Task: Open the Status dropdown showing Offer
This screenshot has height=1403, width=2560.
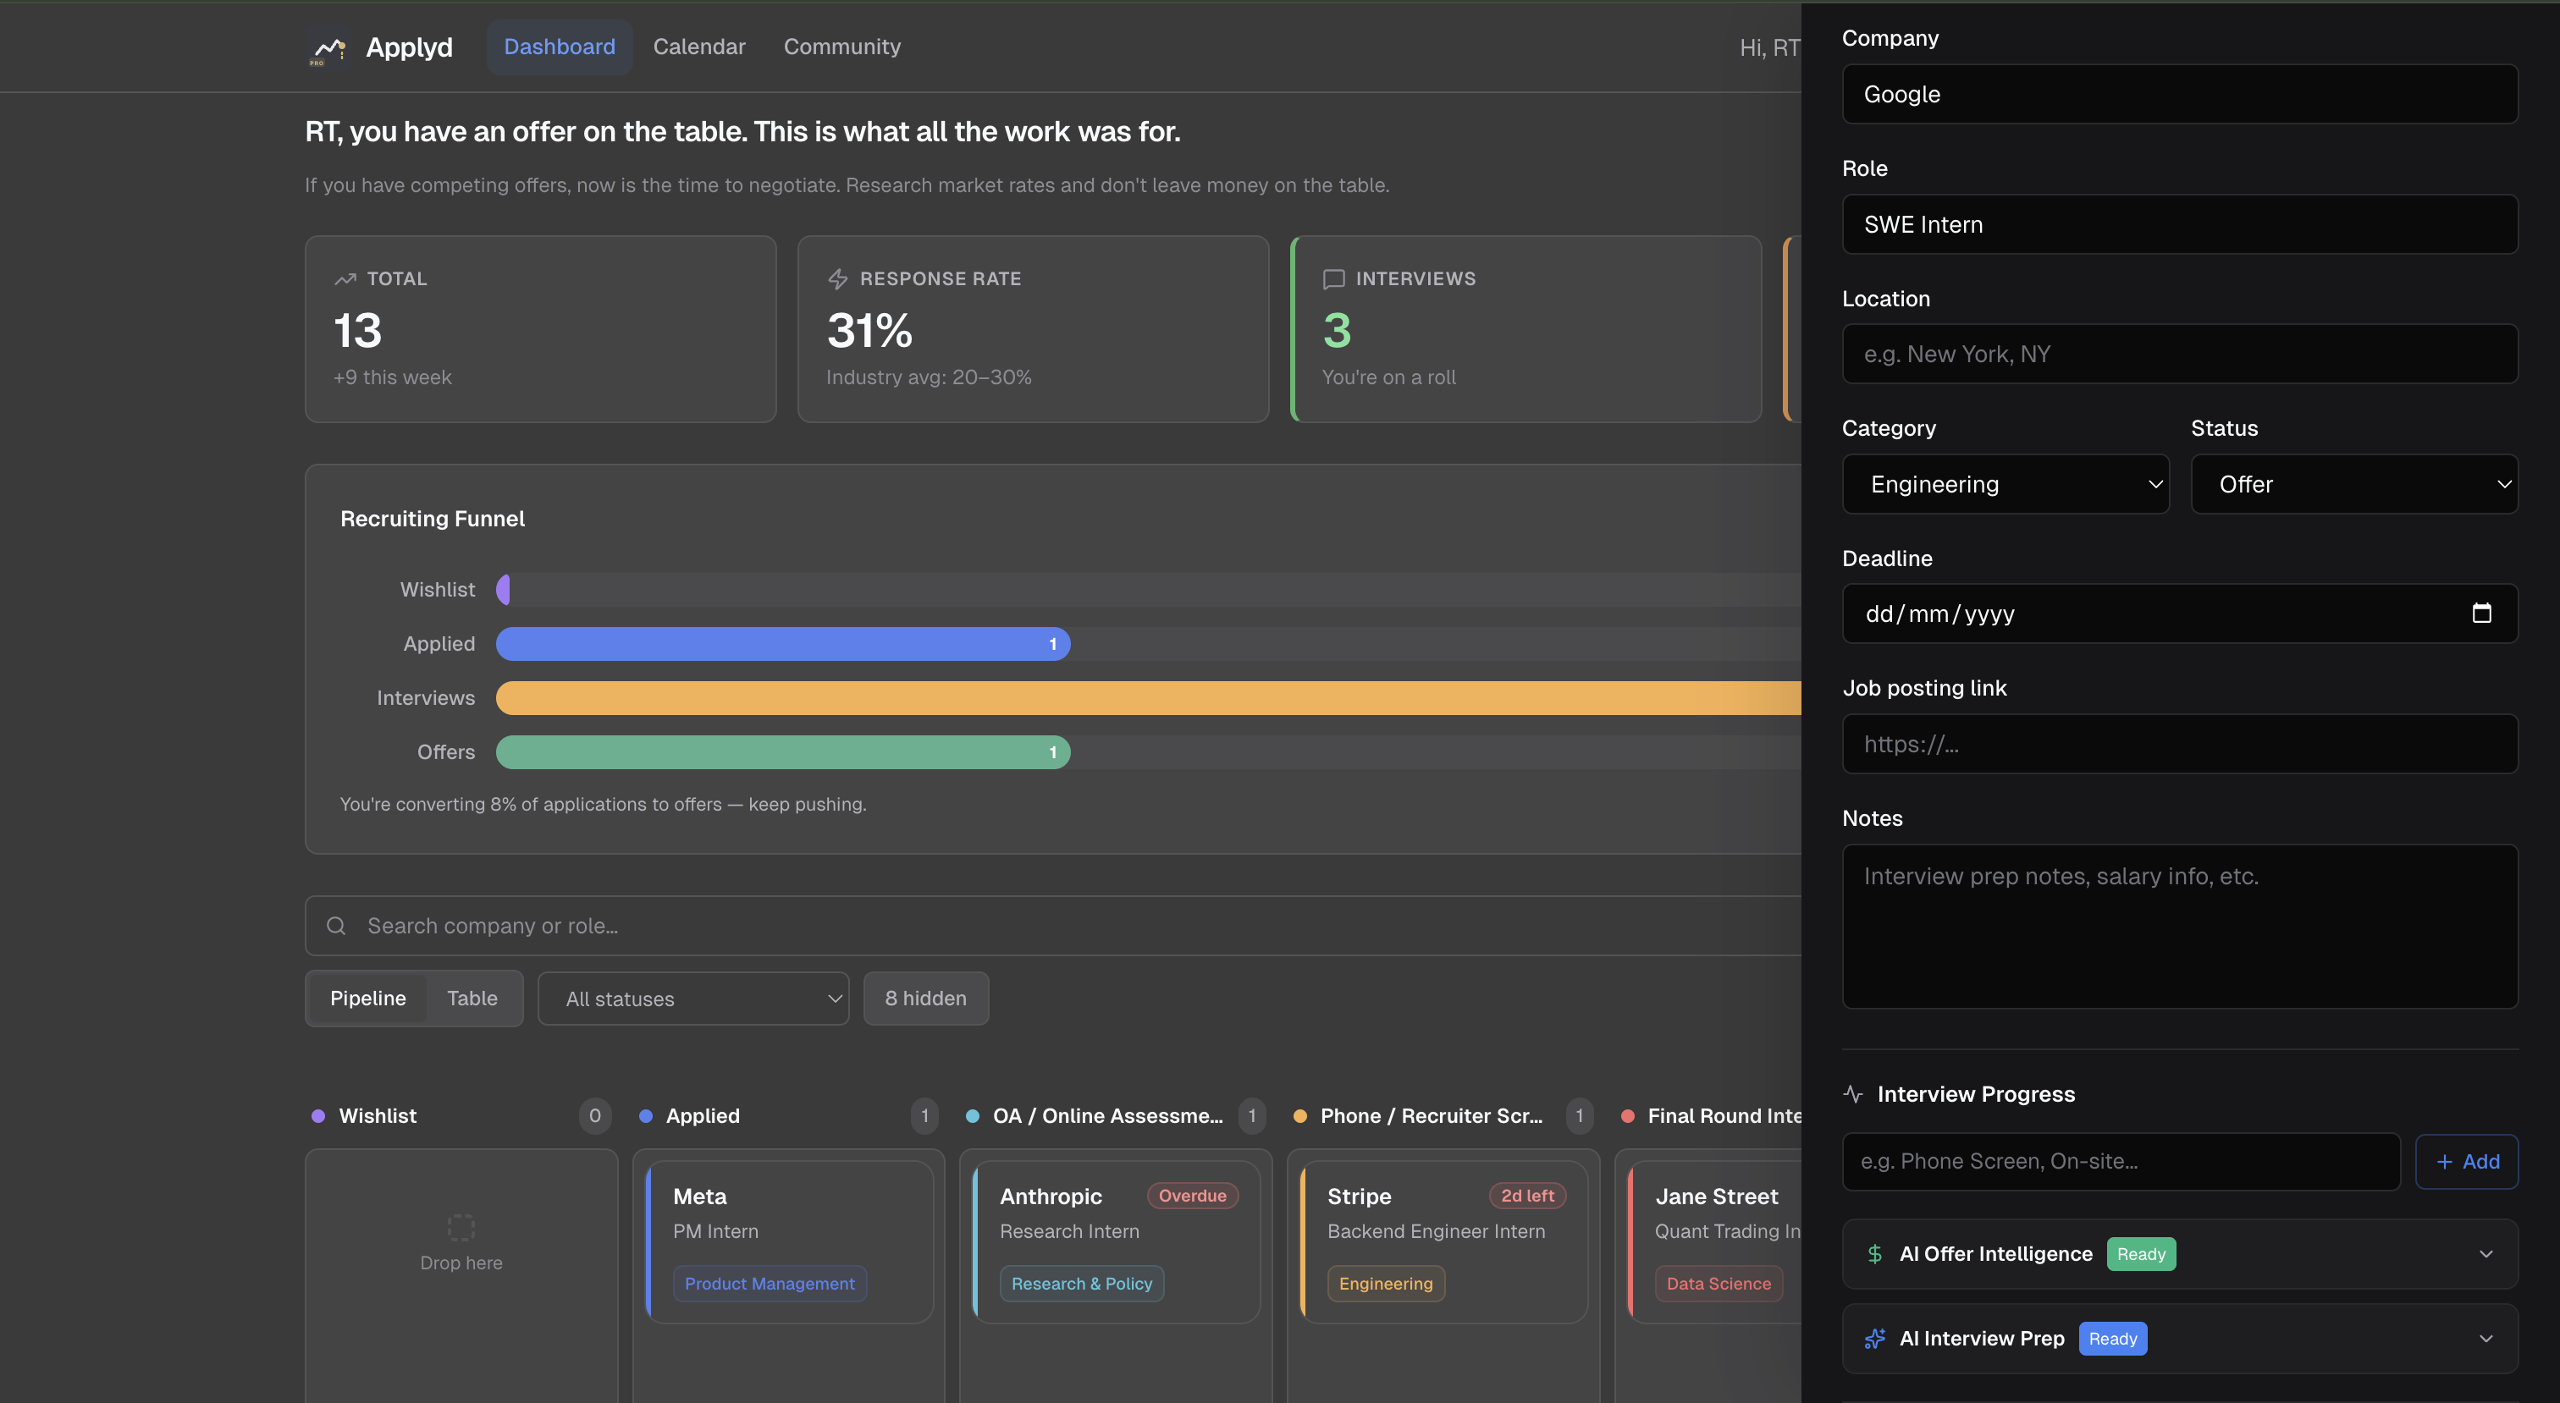Action: pyautogui.click(x=2353, y=484)
